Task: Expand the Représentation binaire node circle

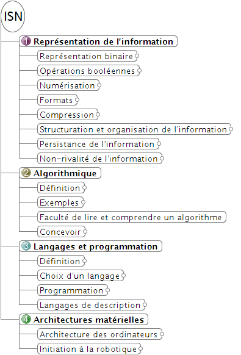Action: [137, 56]
